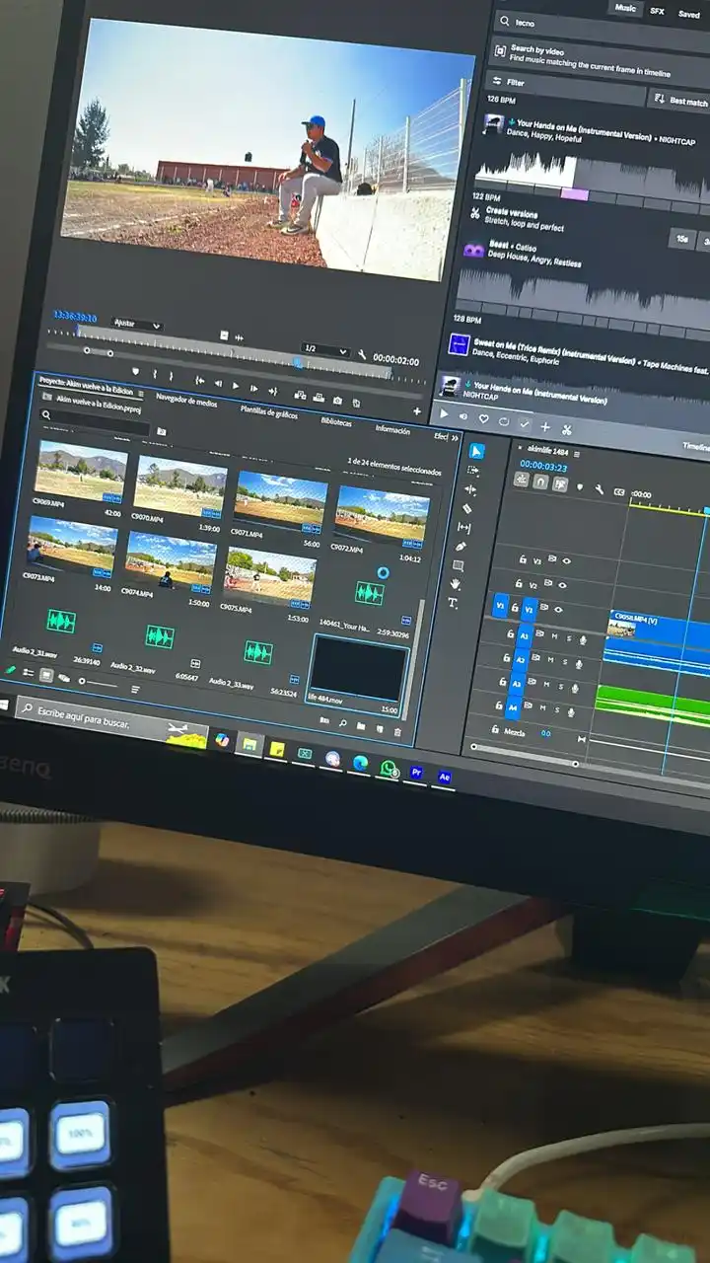Toggle V2 track visibility eye
This screenshot has height=1263, width=710.
pyautogui.click(x=562, y=585)
